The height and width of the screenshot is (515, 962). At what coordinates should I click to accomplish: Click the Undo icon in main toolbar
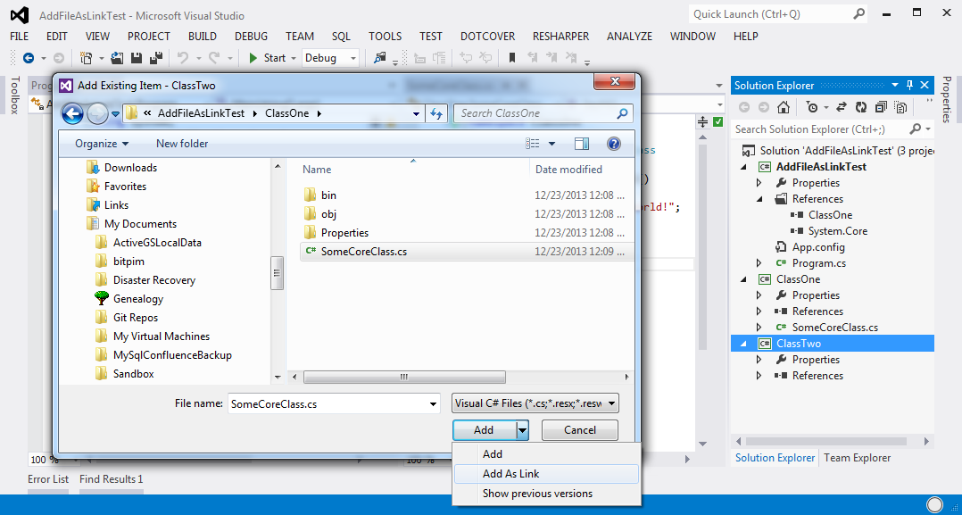point(183,58)
